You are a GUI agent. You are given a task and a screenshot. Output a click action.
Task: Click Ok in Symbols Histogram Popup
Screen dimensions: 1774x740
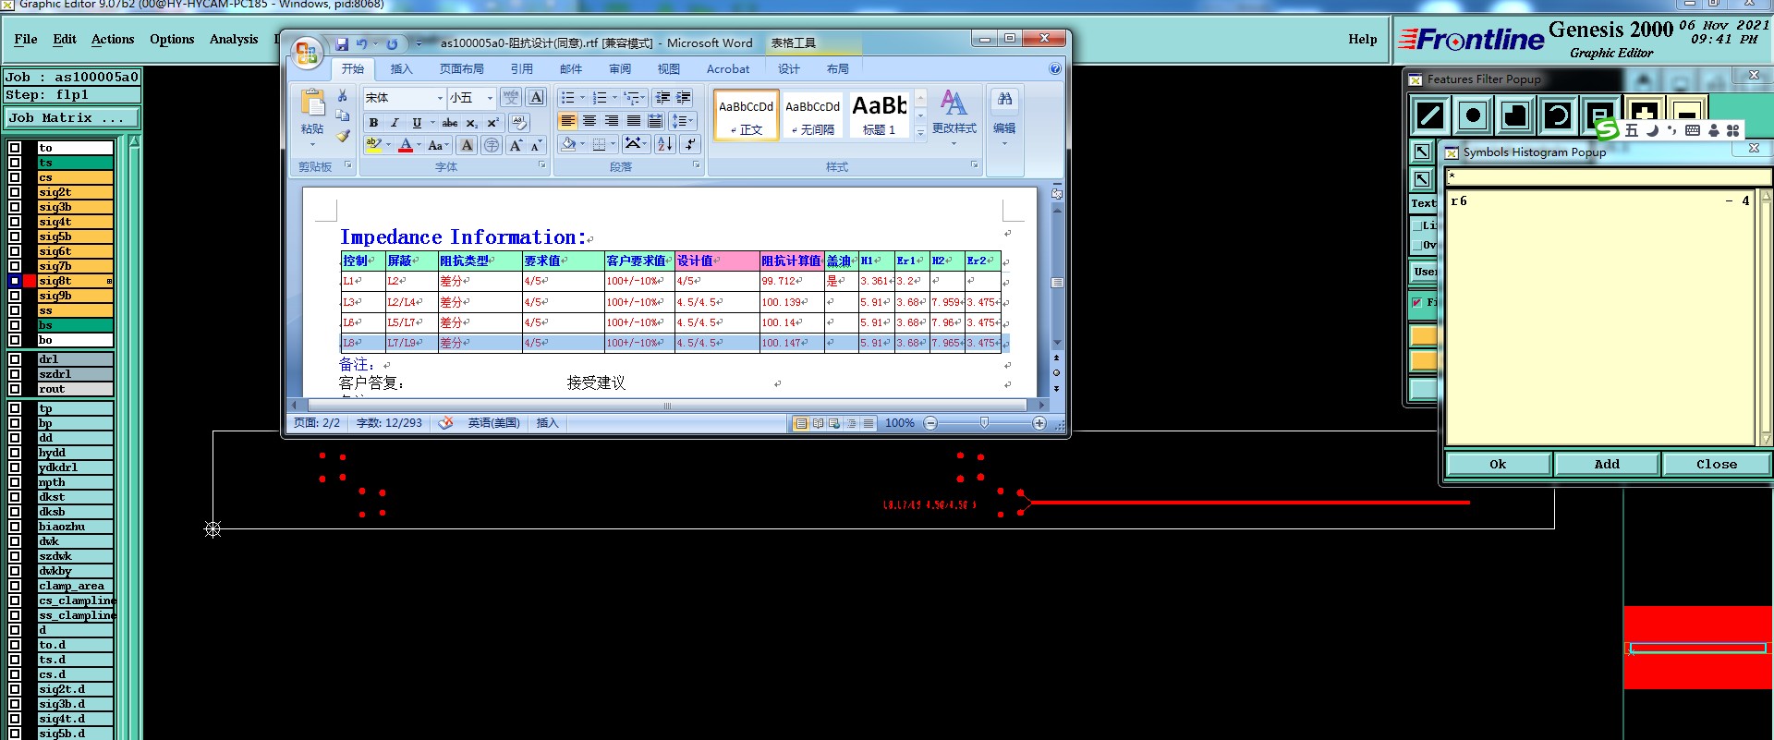[x=1499, y=464]
